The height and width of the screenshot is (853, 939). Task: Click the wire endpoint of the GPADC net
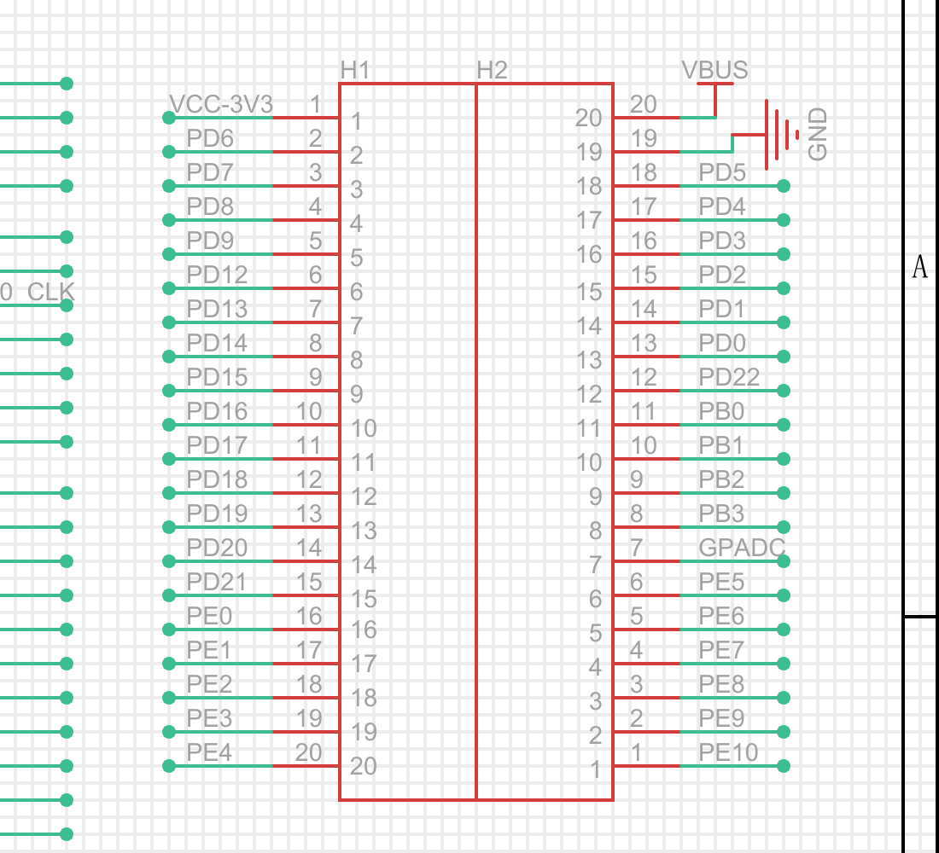[784, 561]
